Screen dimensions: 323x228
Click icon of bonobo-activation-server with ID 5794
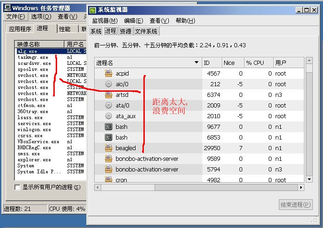(x=109, y=169)
